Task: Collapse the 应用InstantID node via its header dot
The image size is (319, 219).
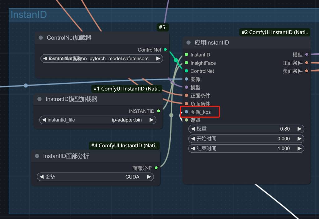Action: click(x=188, y=43)
